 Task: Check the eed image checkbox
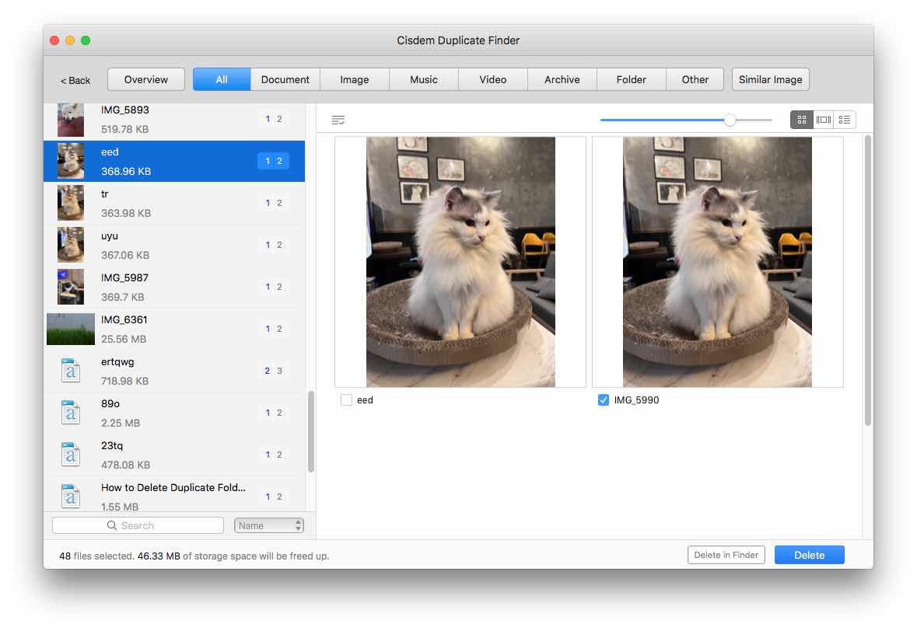tap(347, 400)
